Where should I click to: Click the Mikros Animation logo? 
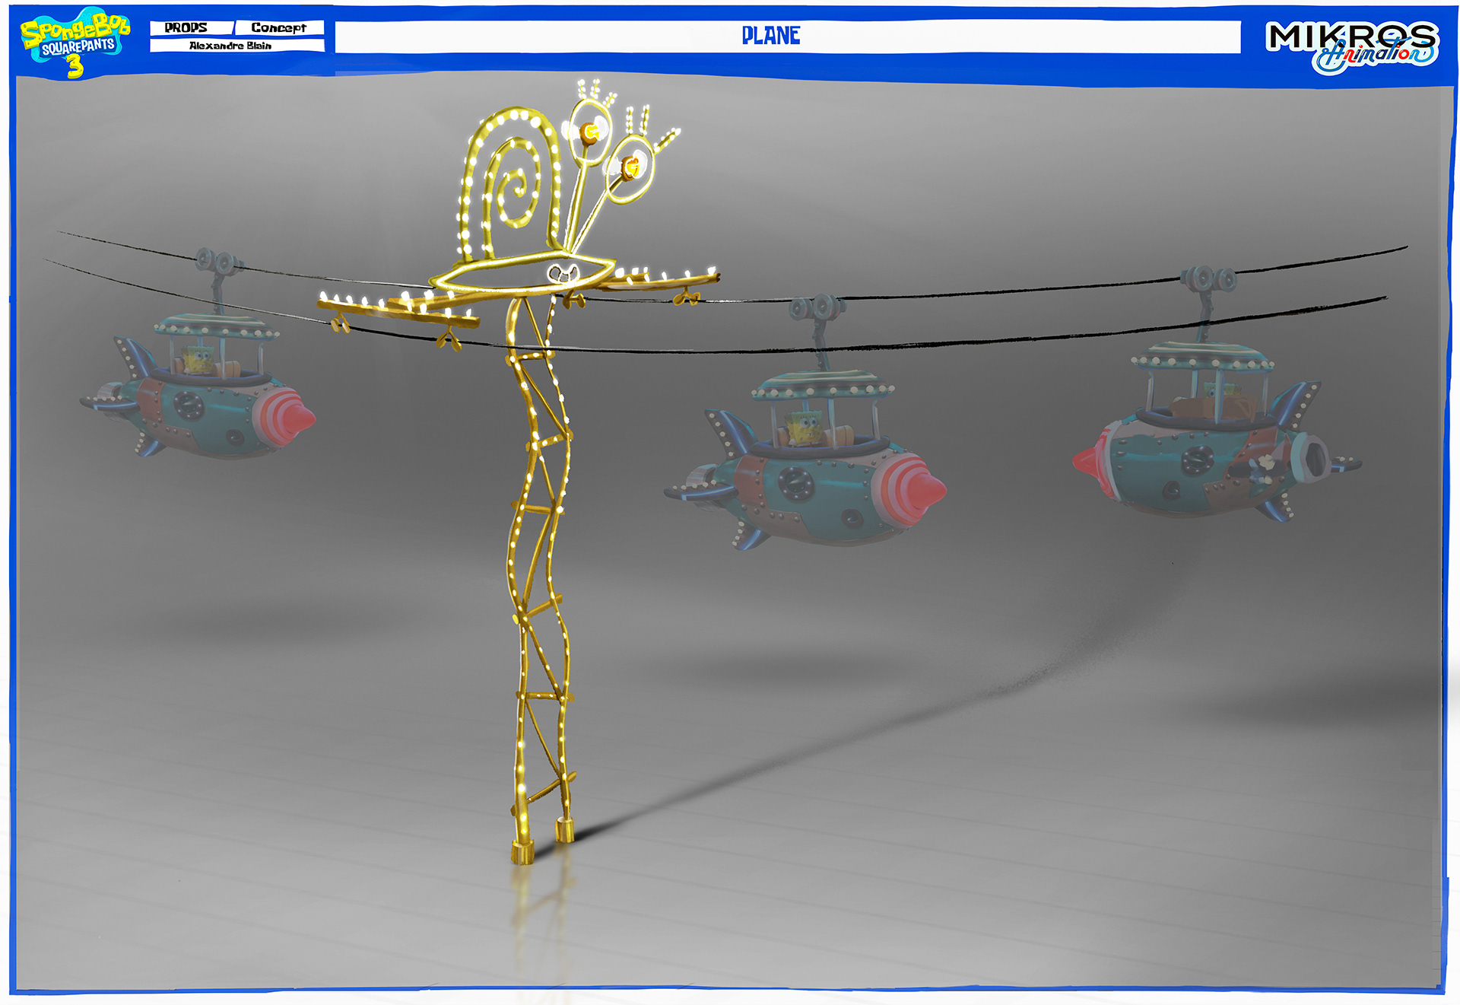point(1351,46)
